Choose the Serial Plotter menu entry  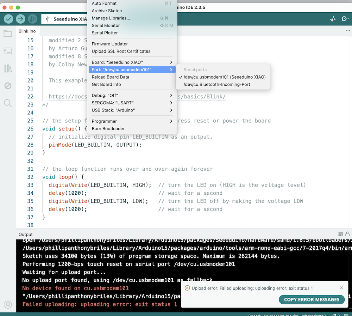click(x=132, y=33)
